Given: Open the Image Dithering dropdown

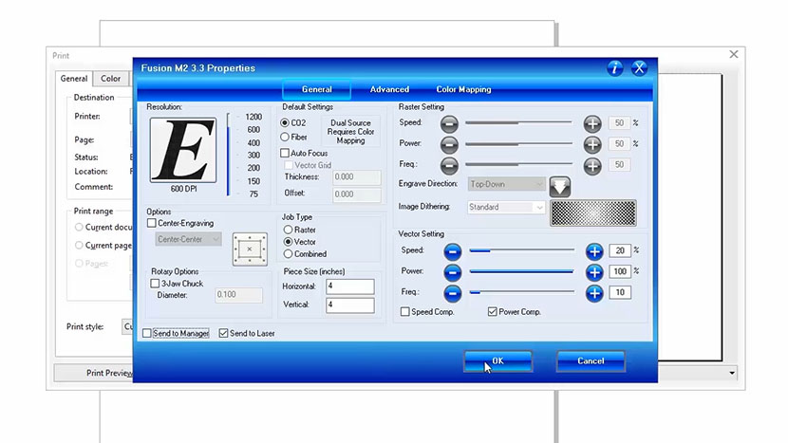Looking at the screenshot, I should (x=506, y=207).
